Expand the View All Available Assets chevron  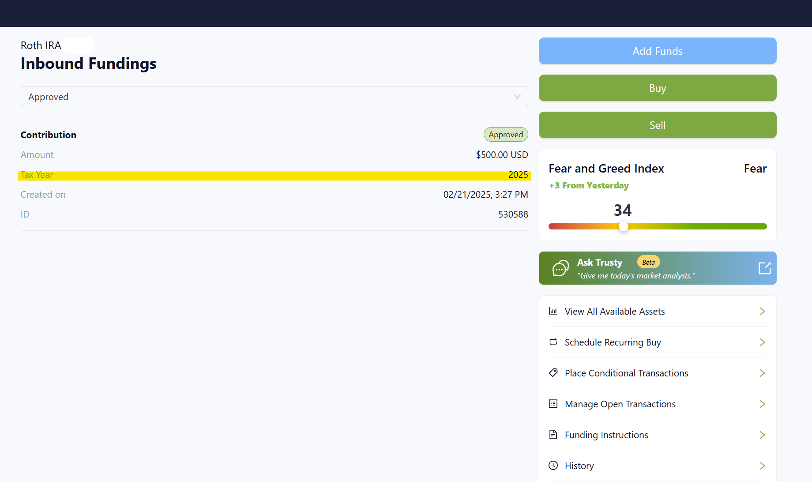click(762, 311)
